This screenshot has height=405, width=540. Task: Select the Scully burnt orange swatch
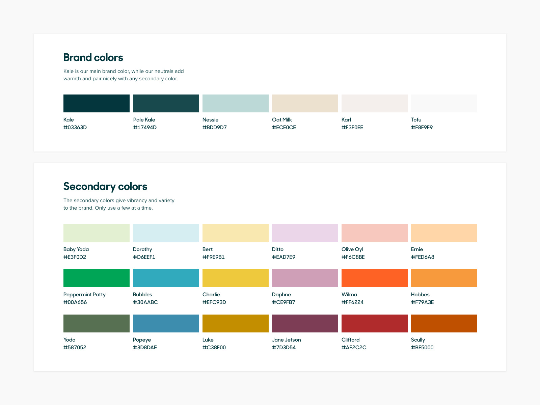point(444,323)
